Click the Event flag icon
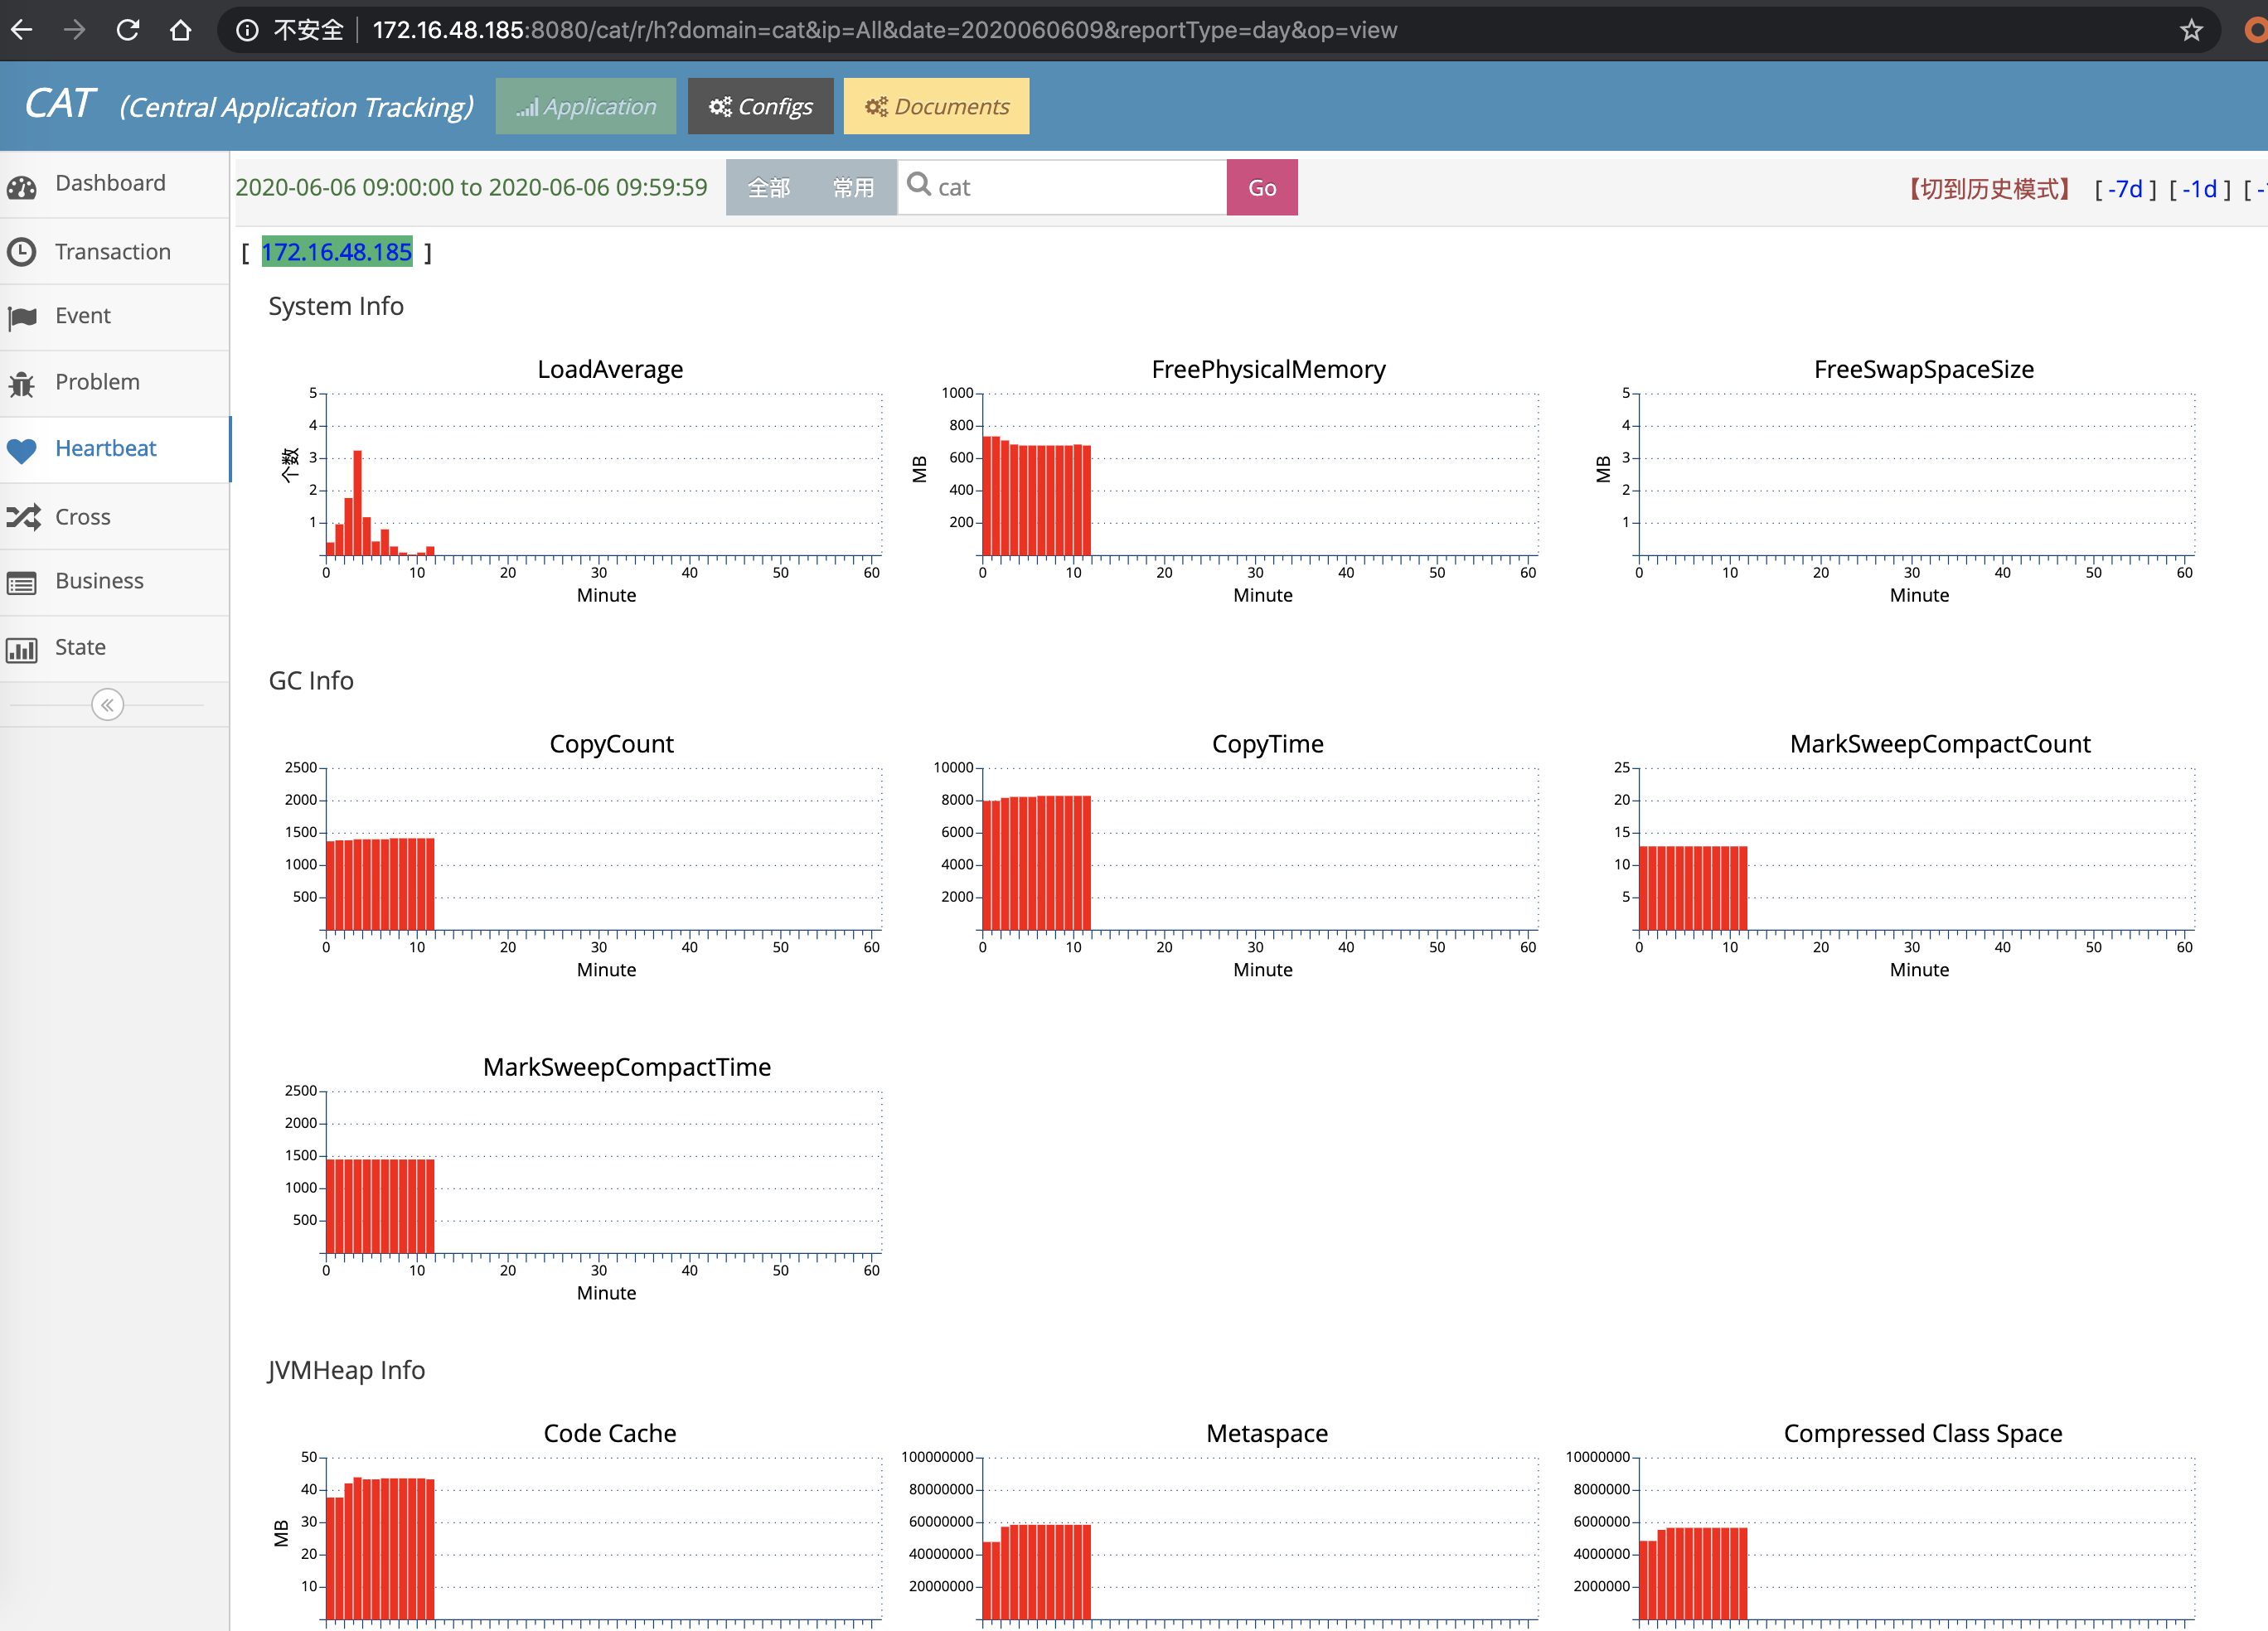This screenshot has width=2268, height=1631. tap(22, 318)
